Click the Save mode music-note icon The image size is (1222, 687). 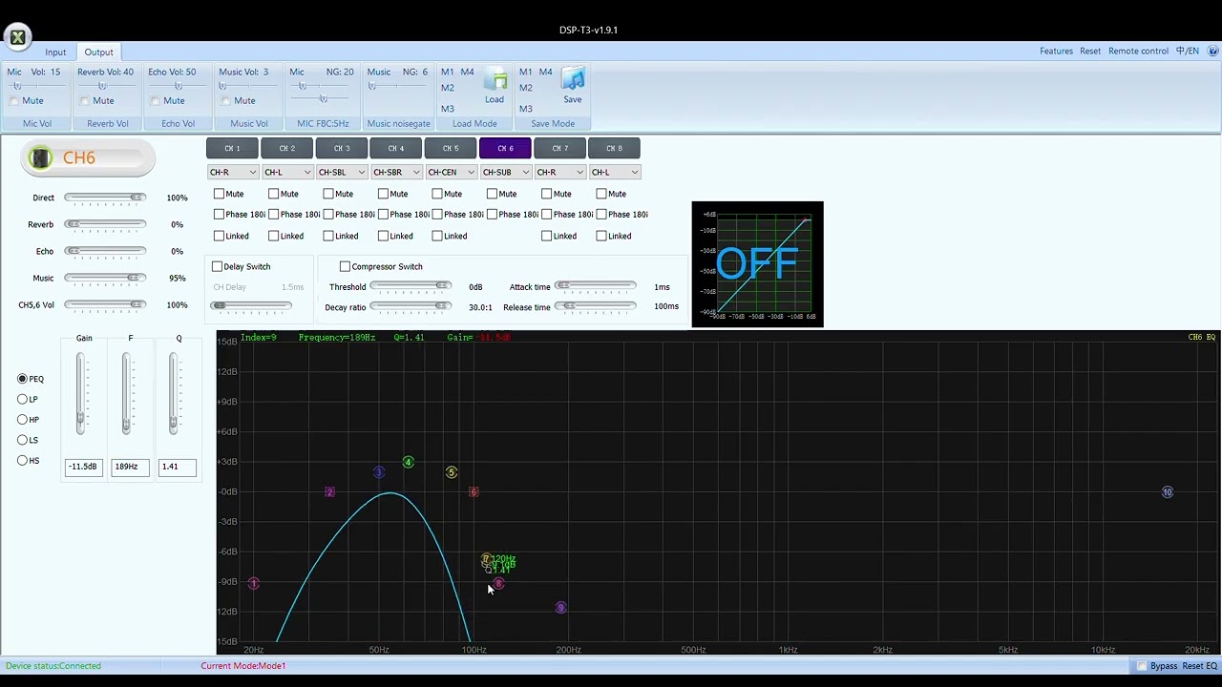pos(573,79)
